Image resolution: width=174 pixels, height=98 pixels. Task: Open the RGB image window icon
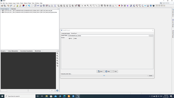23,6
